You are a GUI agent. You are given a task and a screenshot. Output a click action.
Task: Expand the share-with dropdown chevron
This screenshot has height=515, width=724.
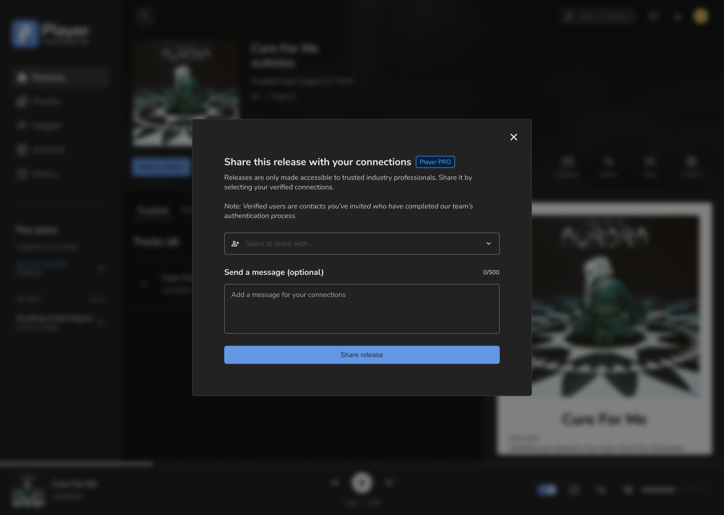coord(488,244)
